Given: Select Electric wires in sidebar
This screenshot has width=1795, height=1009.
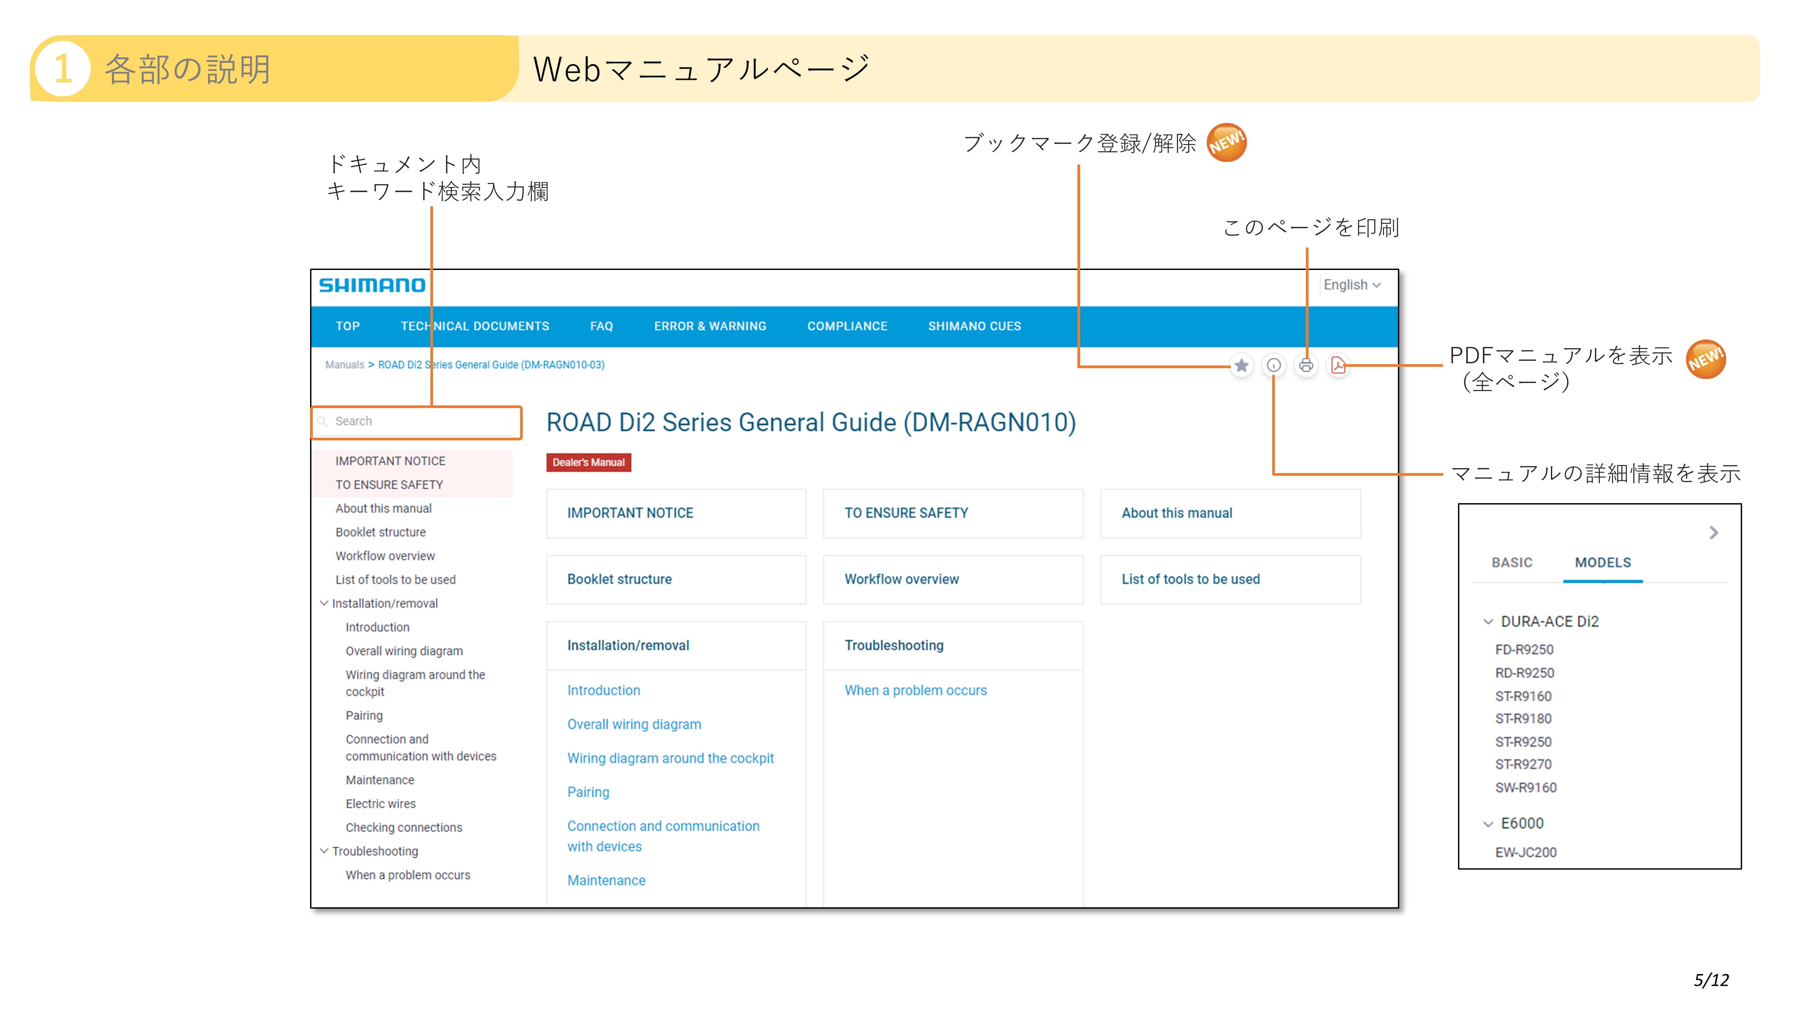Looking at the screenshot, I should pos(381,804).
